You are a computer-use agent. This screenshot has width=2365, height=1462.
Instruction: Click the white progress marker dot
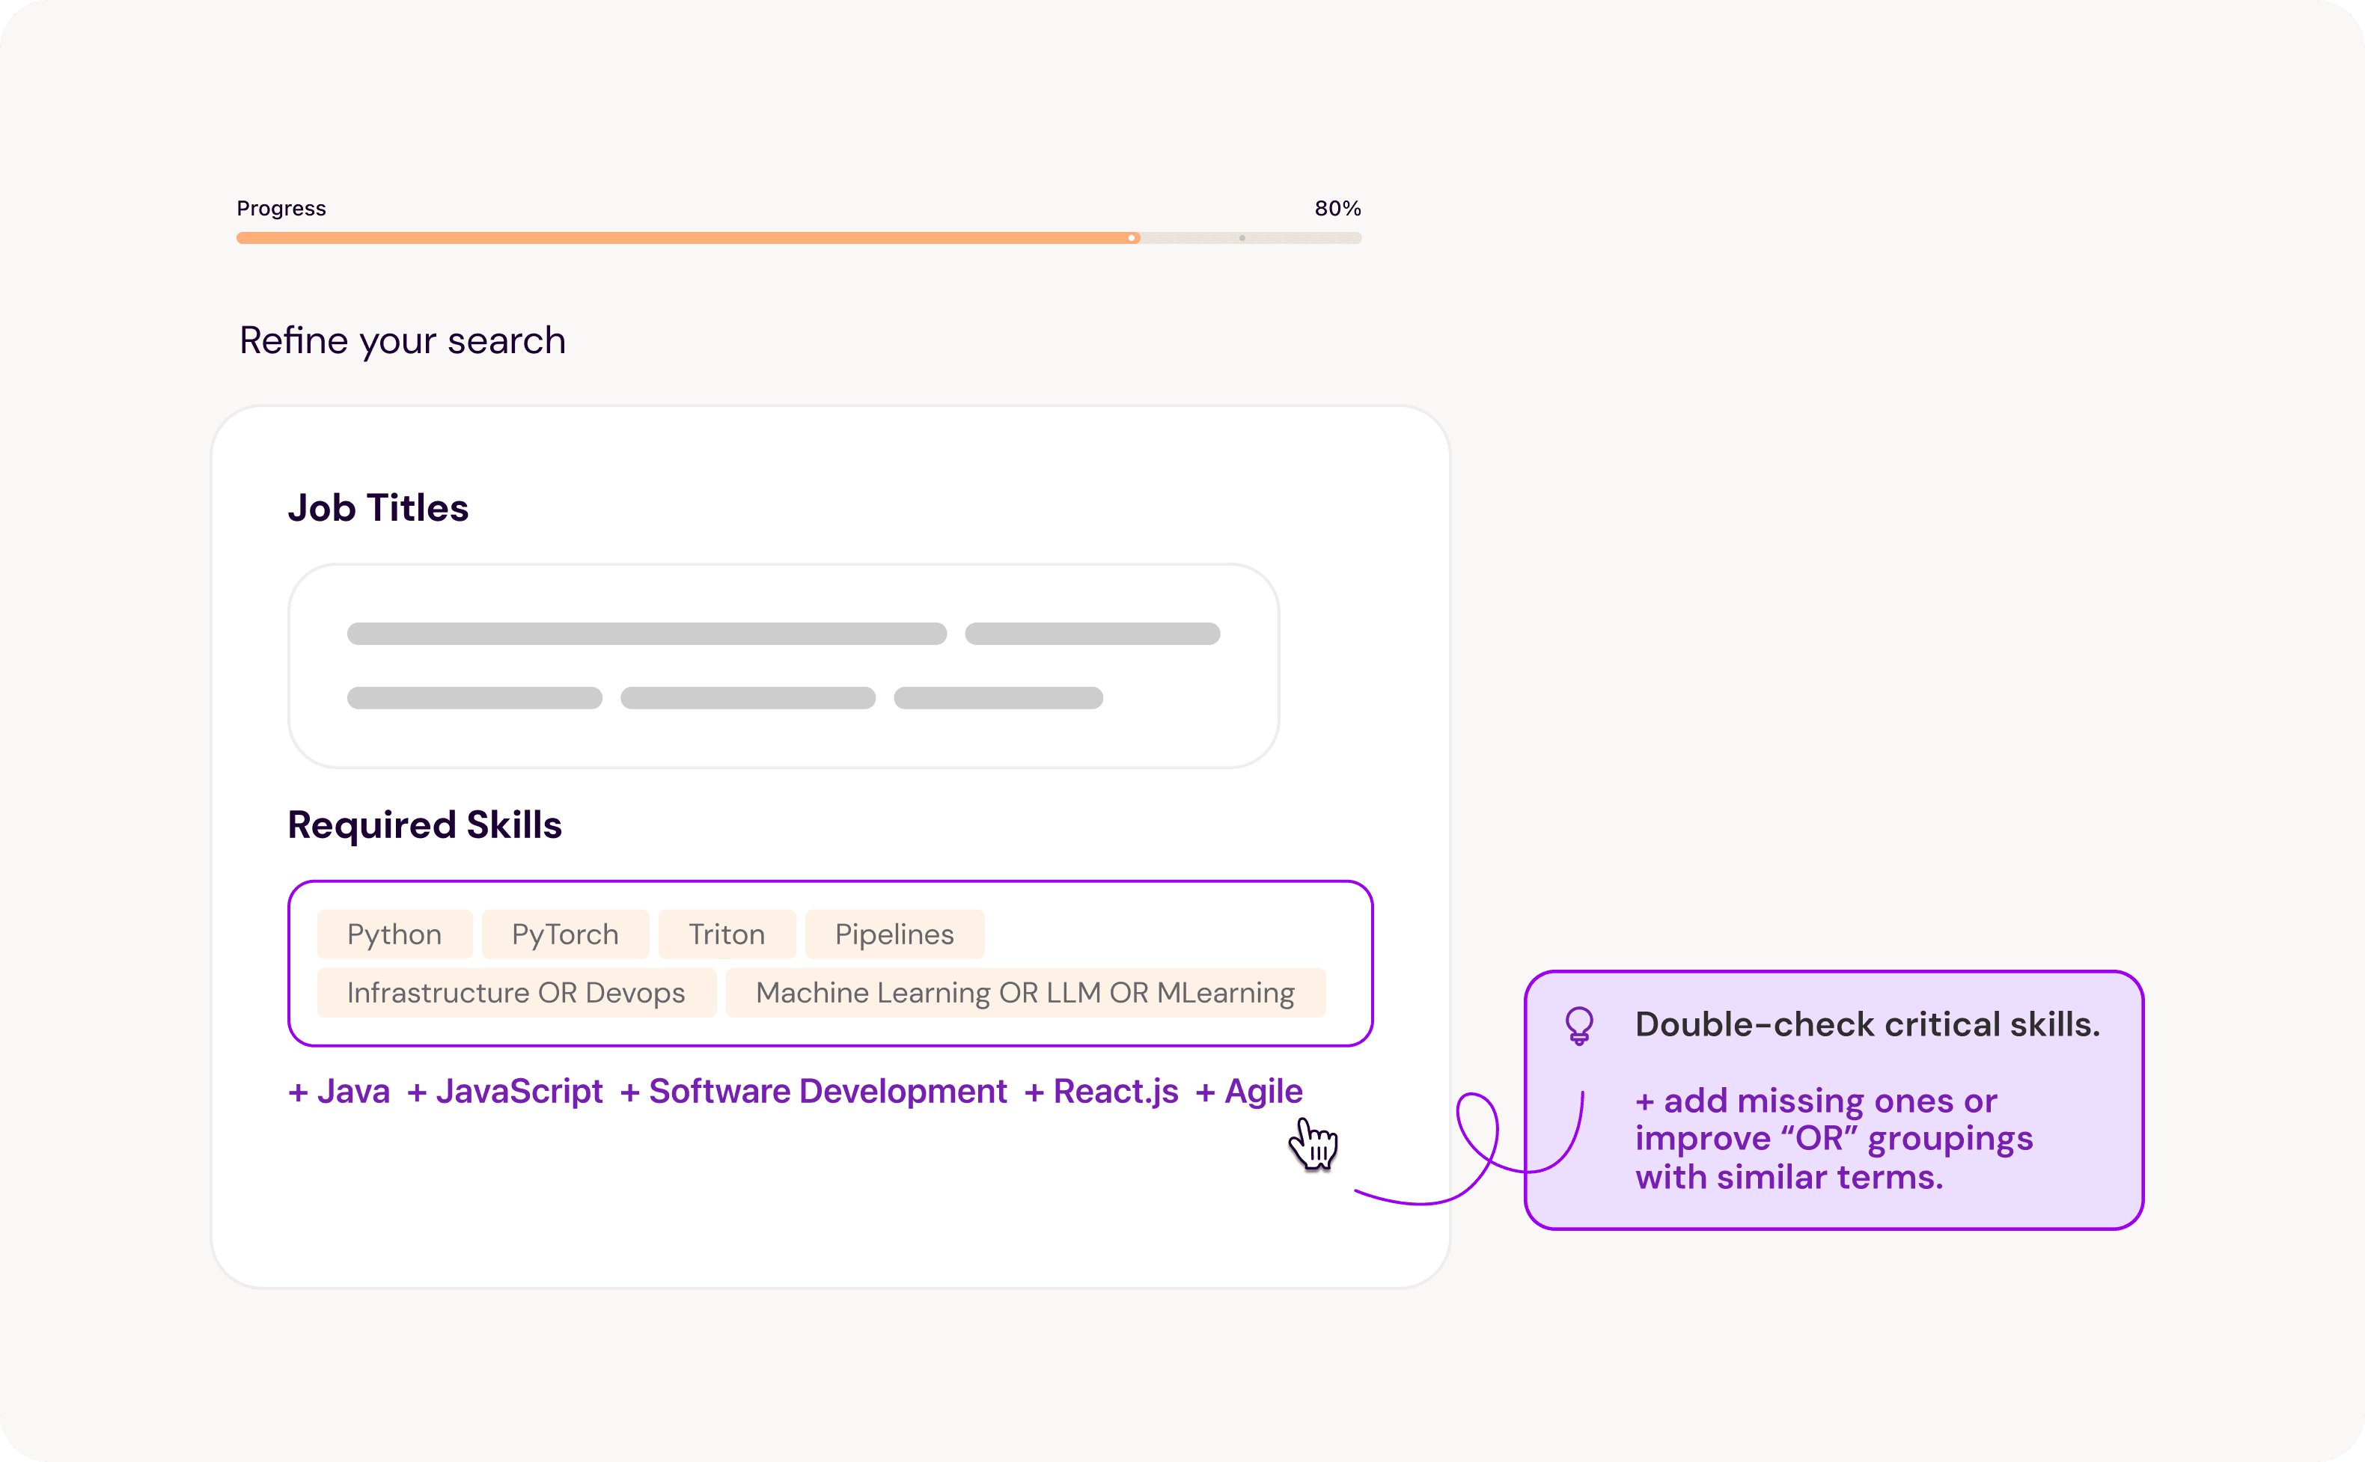(1132, 238)
